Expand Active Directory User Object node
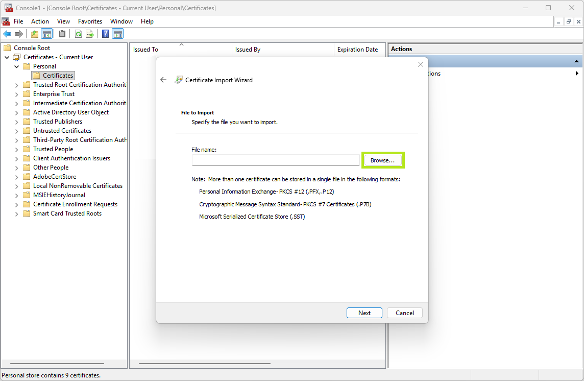 [16, 112]
